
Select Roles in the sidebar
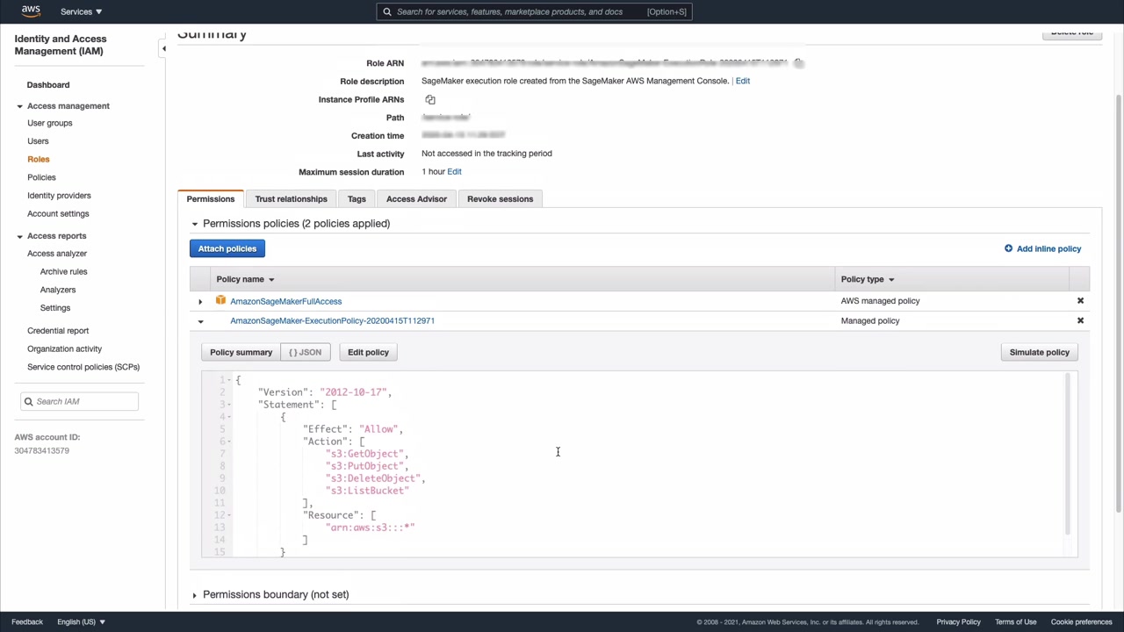pos(39,159)
